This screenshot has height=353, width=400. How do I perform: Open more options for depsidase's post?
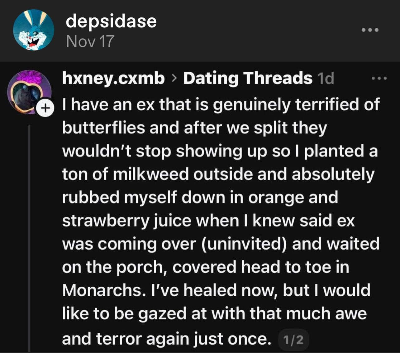click(370, 30)
